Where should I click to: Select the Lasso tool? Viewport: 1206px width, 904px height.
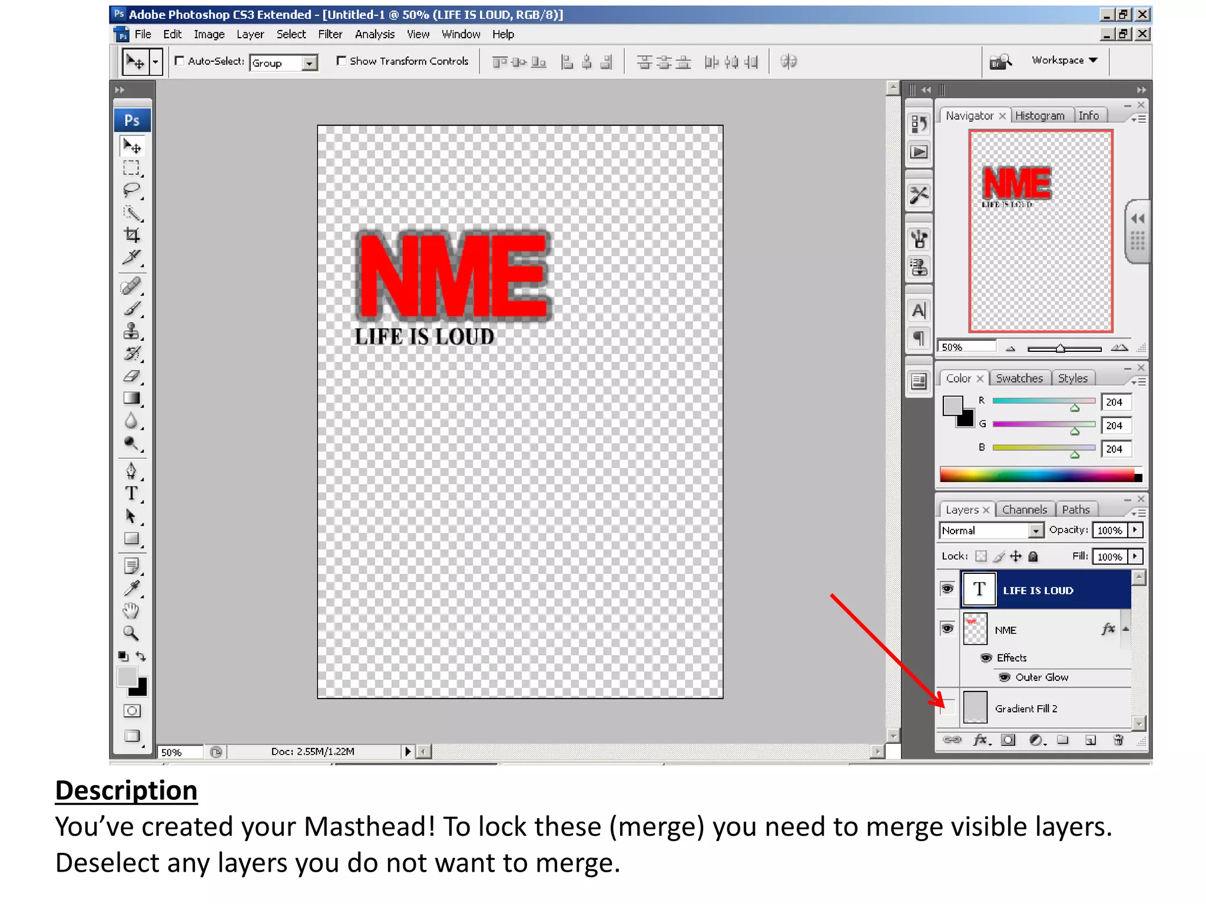[x=131, y=191]
